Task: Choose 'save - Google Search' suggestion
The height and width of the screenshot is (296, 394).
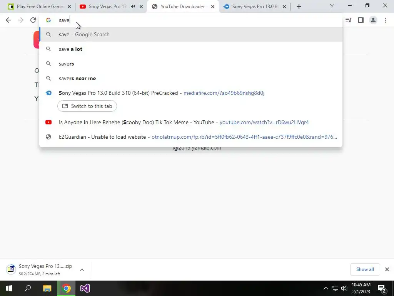Action: (x=191, y=34)
